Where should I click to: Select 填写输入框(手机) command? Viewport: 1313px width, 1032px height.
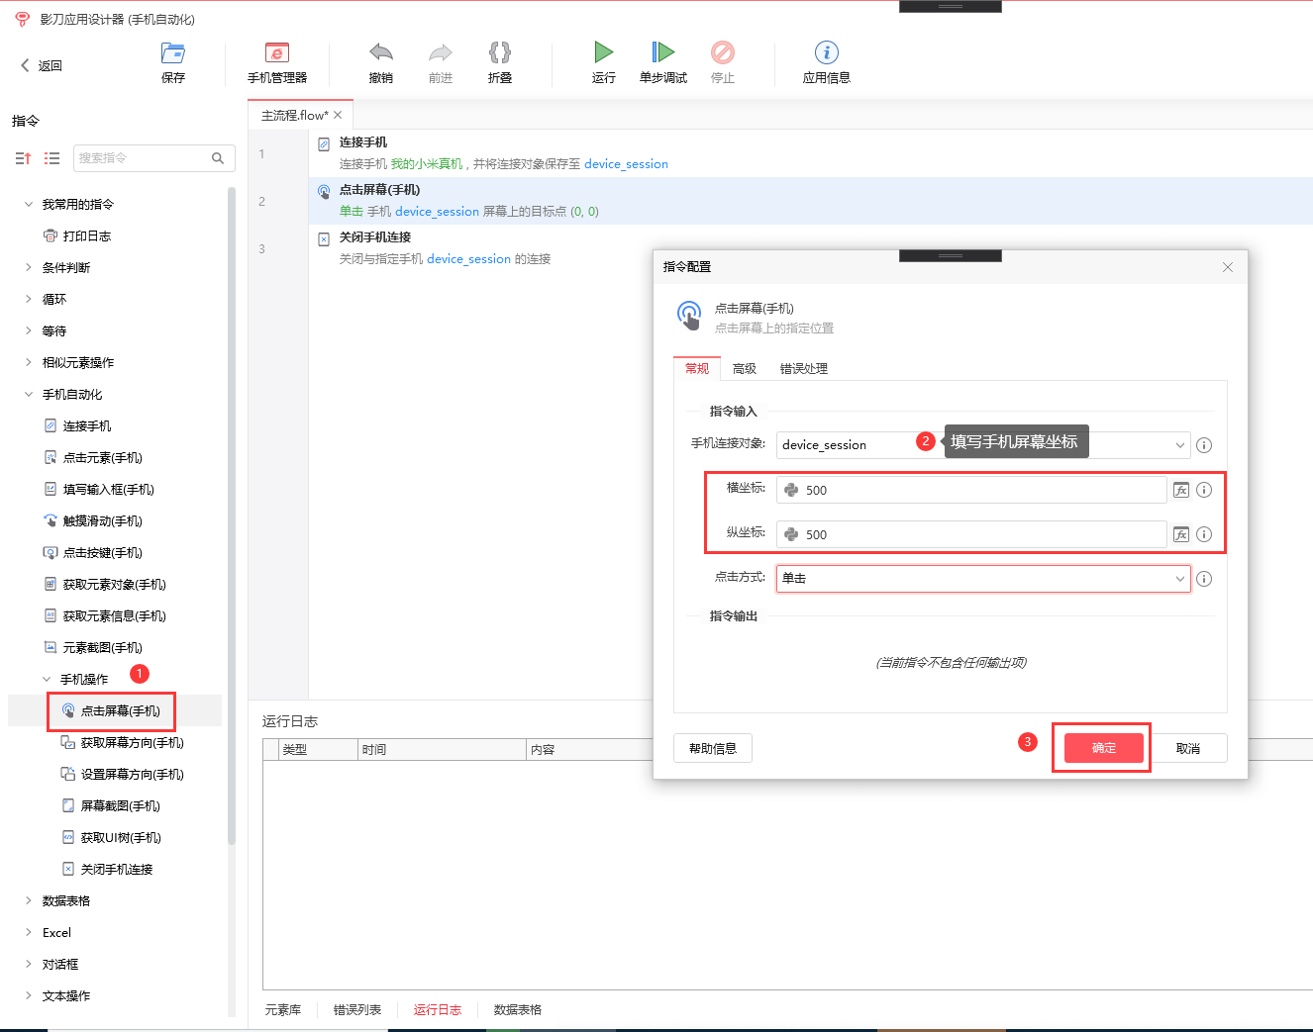[99, 489]
